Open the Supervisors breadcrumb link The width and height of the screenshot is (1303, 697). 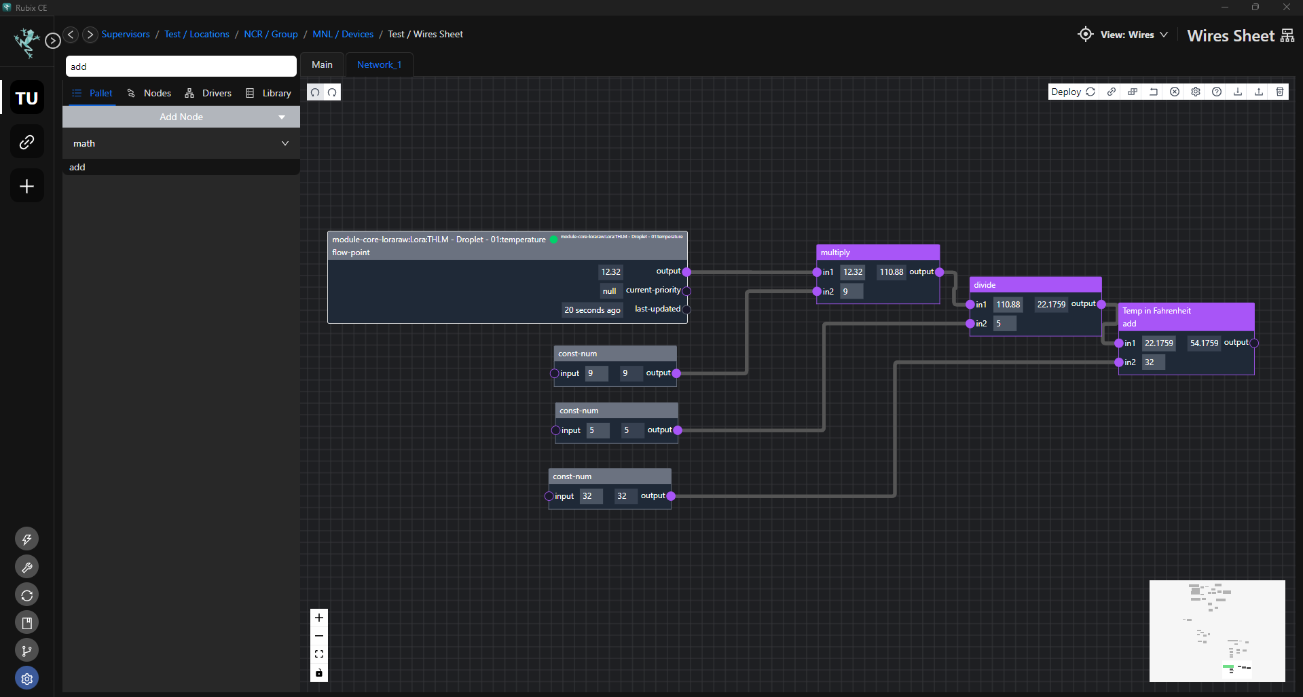(126, 34)
